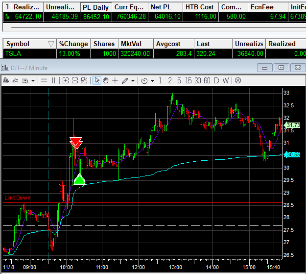Click the 36840.00 unrealized cell
This screenshot has width=306, height=274.
pos(249,53)
